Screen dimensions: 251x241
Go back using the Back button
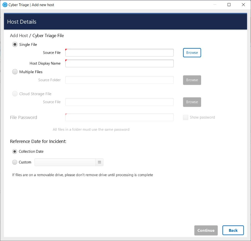233,230
